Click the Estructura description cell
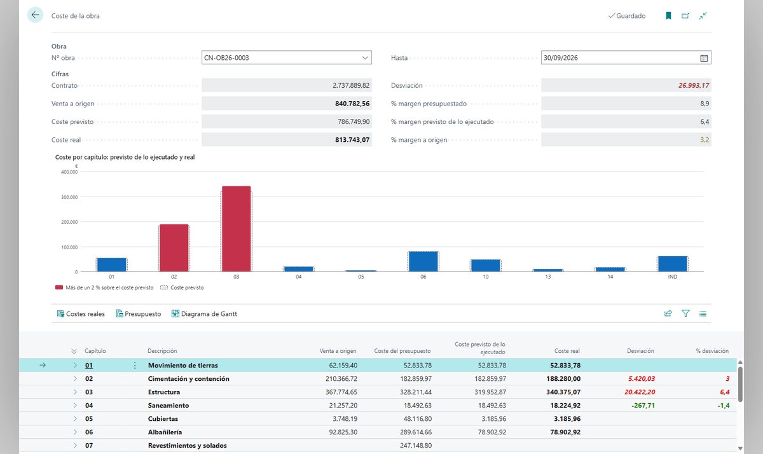This screenshot has width=763, height=454. 164,392
